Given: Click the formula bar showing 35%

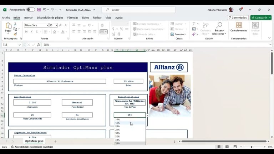Looking at the screenshot, I should click(x=156, y=45).
